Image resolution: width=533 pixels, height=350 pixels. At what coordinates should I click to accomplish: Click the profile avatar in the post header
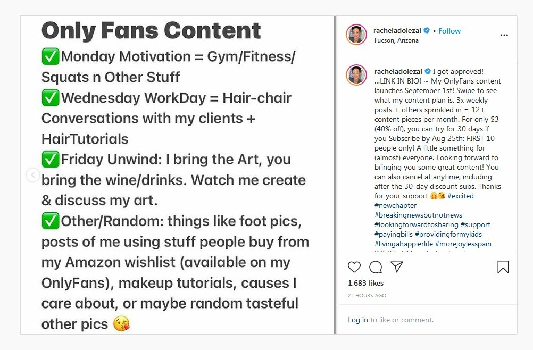[x=356, y=35]
